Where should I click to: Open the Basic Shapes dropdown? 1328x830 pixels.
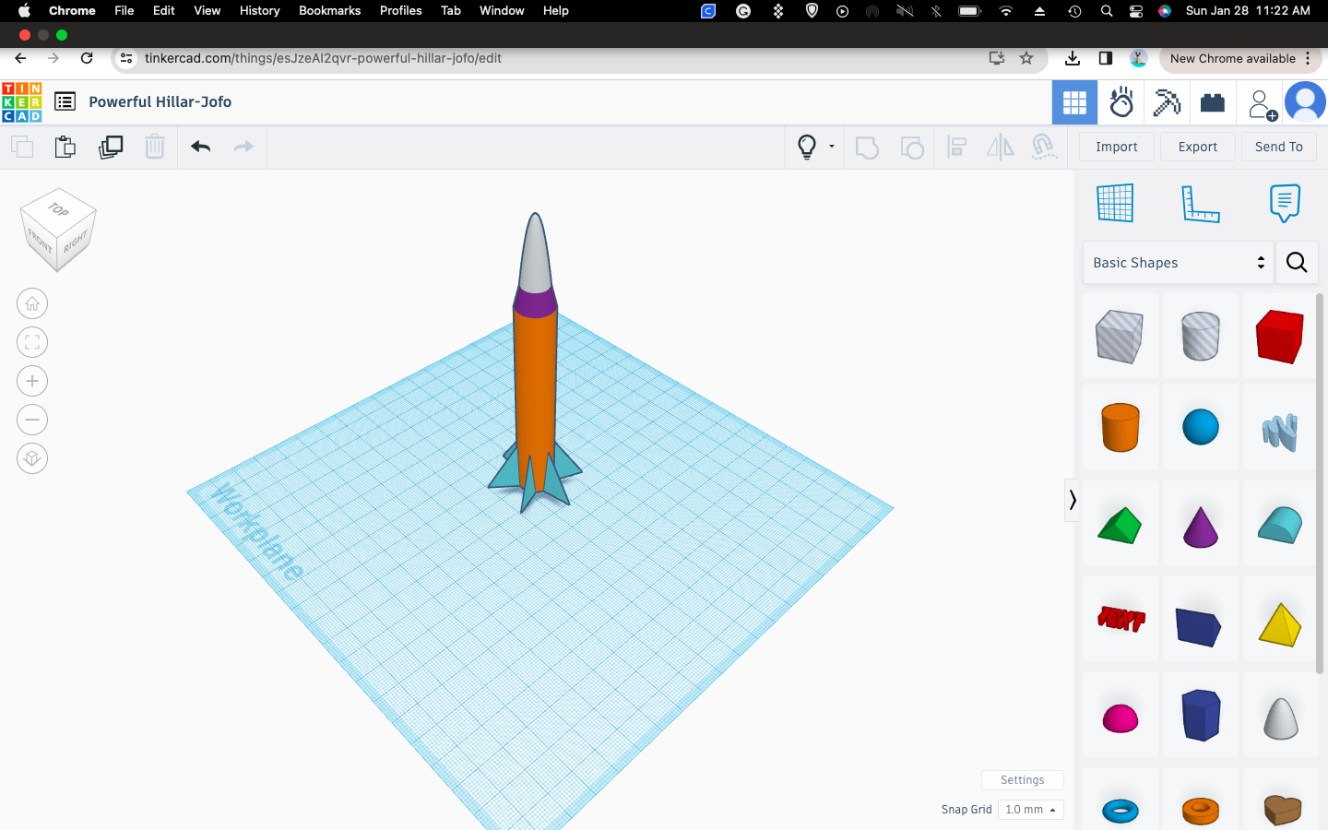pos(1178,263)
